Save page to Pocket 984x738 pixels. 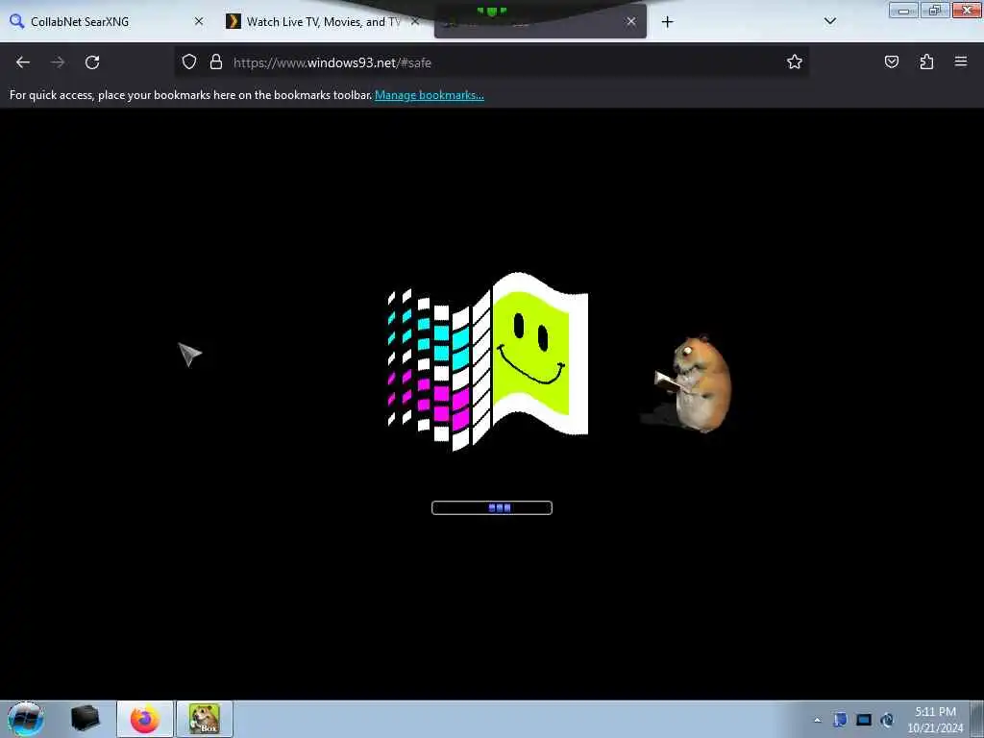(892, 61)
